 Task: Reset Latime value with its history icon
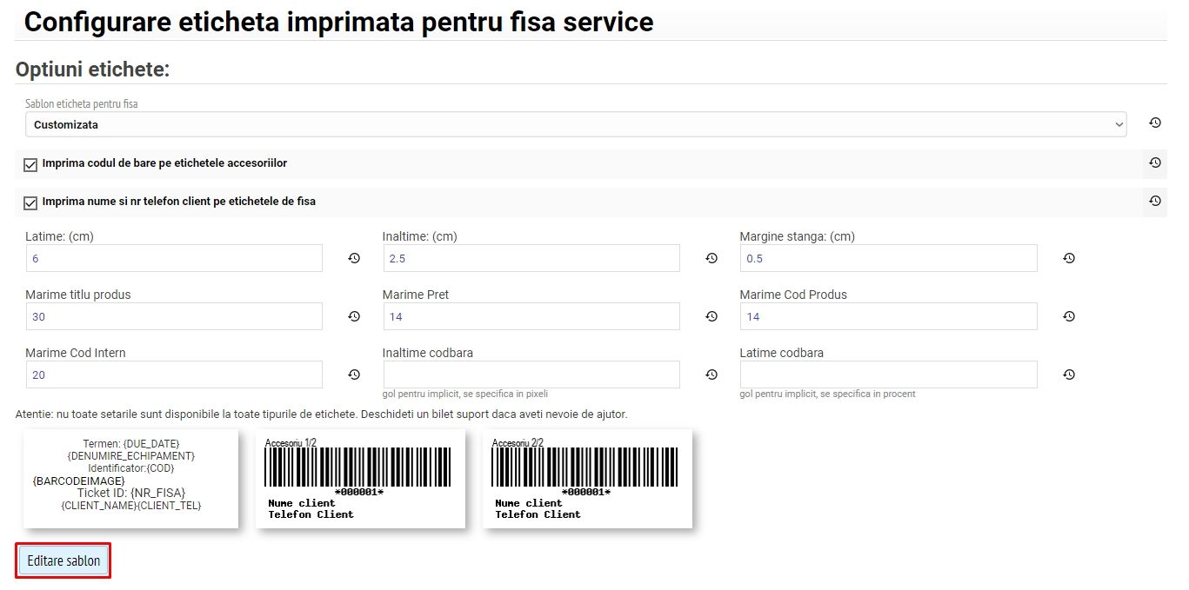(354, 258)
